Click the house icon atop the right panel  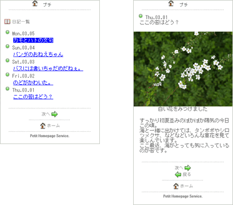click(171, 3)
